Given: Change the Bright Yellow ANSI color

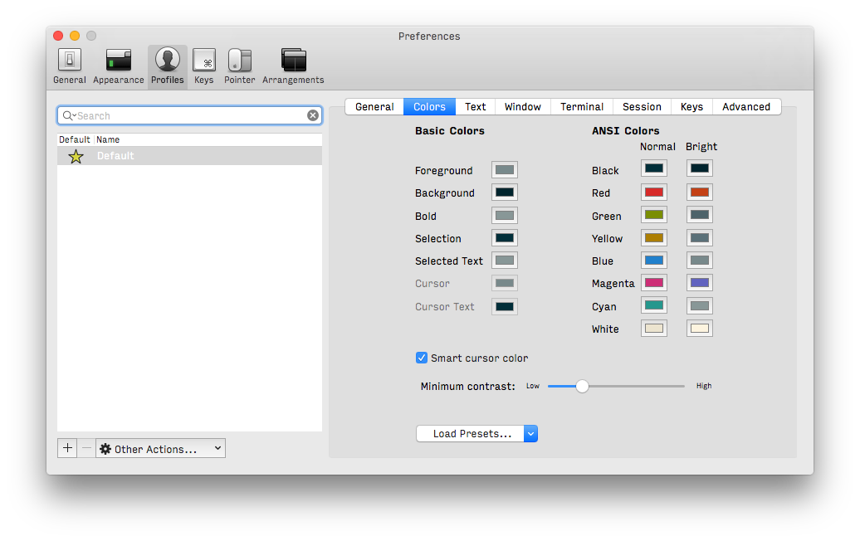Looking at the screenshot, I should pos(699,238).
